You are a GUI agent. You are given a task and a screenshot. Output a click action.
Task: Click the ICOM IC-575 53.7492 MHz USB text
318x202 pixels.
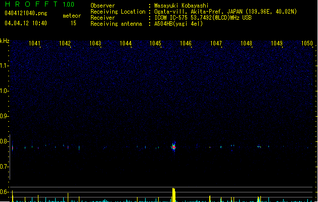click(203, 18)
